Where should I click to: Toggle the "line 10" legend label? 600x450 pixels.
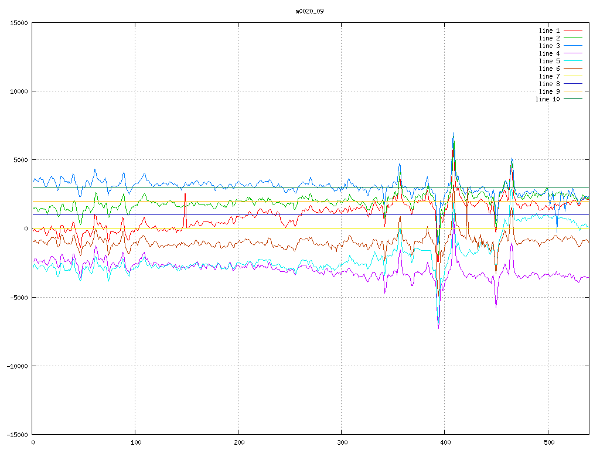click(x=547, y=99)
